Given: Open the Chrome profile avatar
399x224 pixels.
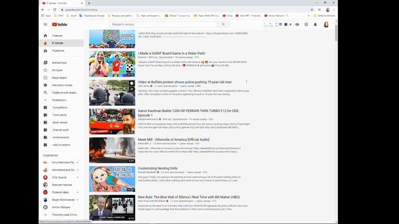Looking at the screenshot, I should click(328, 10).
